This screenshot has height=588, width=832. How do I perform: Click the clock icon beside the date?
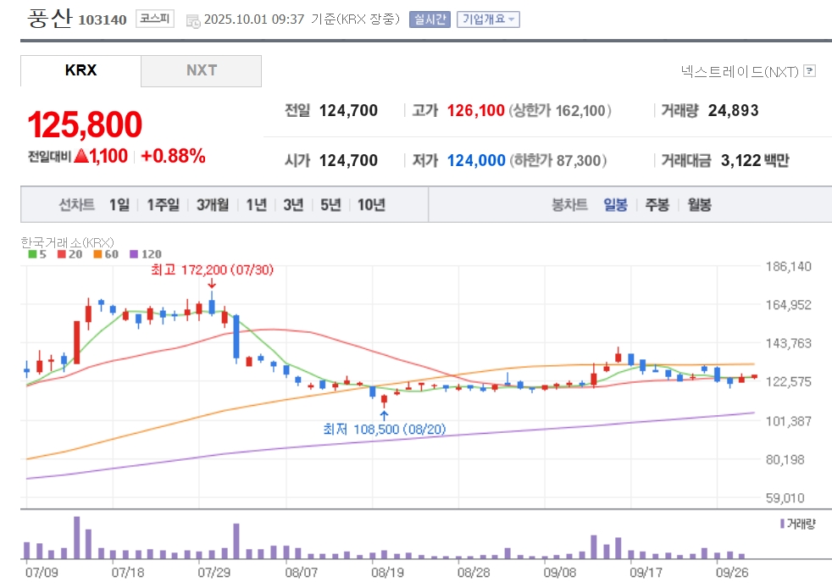[x=193, y=21]
